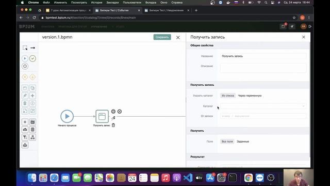Click the 'ID записи' input field

click(263, 116)
